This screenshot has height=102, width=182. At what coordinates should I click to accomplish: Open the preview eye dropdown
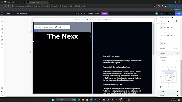click(171, 13)
